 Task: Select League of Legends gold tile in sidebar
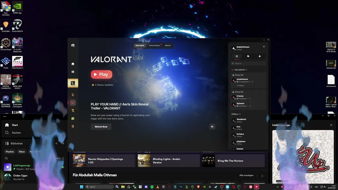point(73,83)
